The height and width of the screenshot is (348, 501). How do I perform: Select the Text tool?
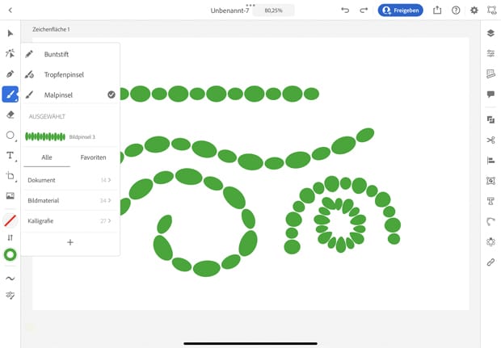(x=11, y=155)
